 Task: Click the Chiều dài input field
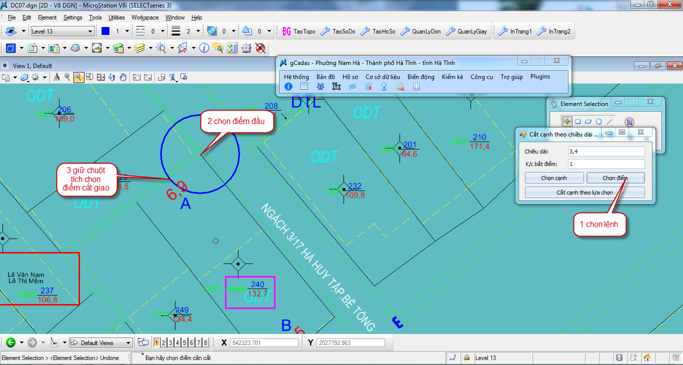[x=606, y=151]
